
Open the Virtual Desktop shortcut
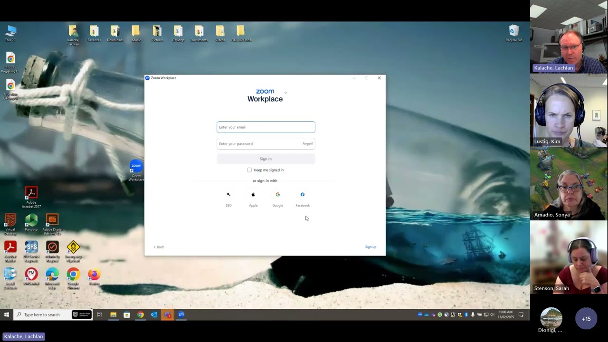coord(10,225)
